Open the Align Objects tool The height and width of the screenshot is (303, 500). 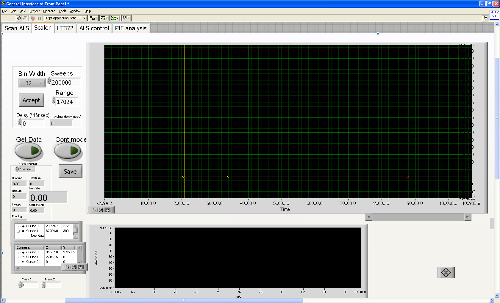(x=93, y=18)
